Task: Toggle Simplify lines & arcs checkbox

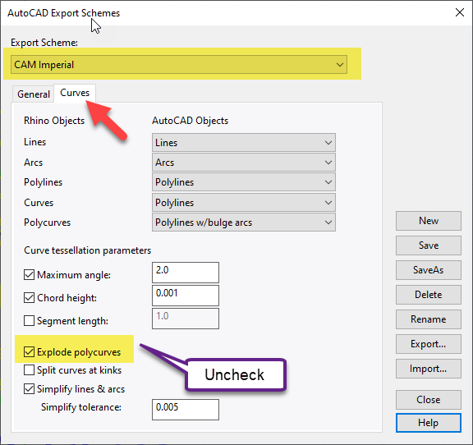Action: (29, 389)
